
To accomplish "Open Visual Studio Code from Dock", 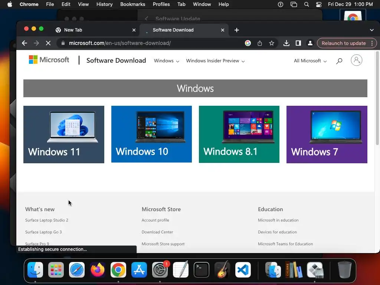I will [243, 270].
